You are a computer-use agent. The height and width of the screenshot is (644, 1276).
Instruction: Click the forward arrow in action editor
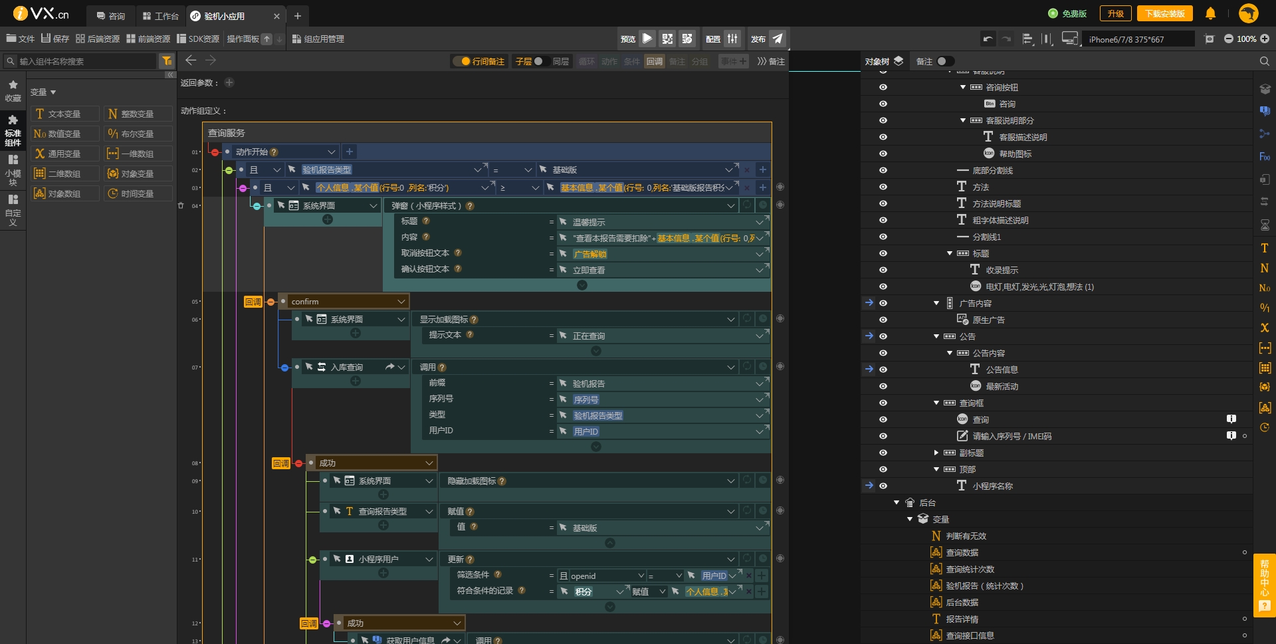tap(211, 60)
